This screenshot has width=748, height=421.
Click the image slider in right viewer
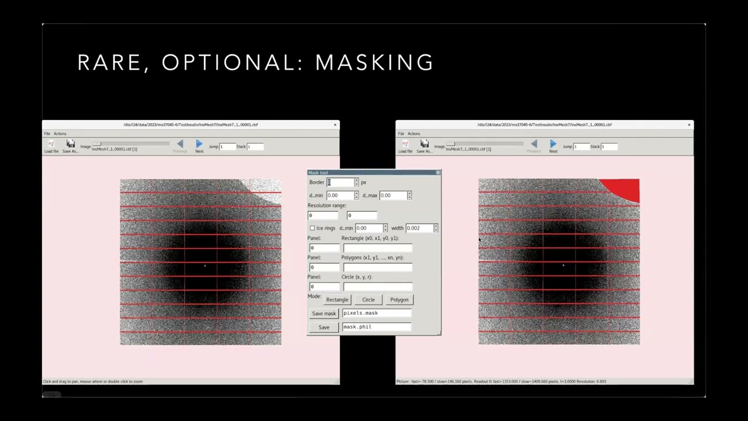click(x=484, y=144)
